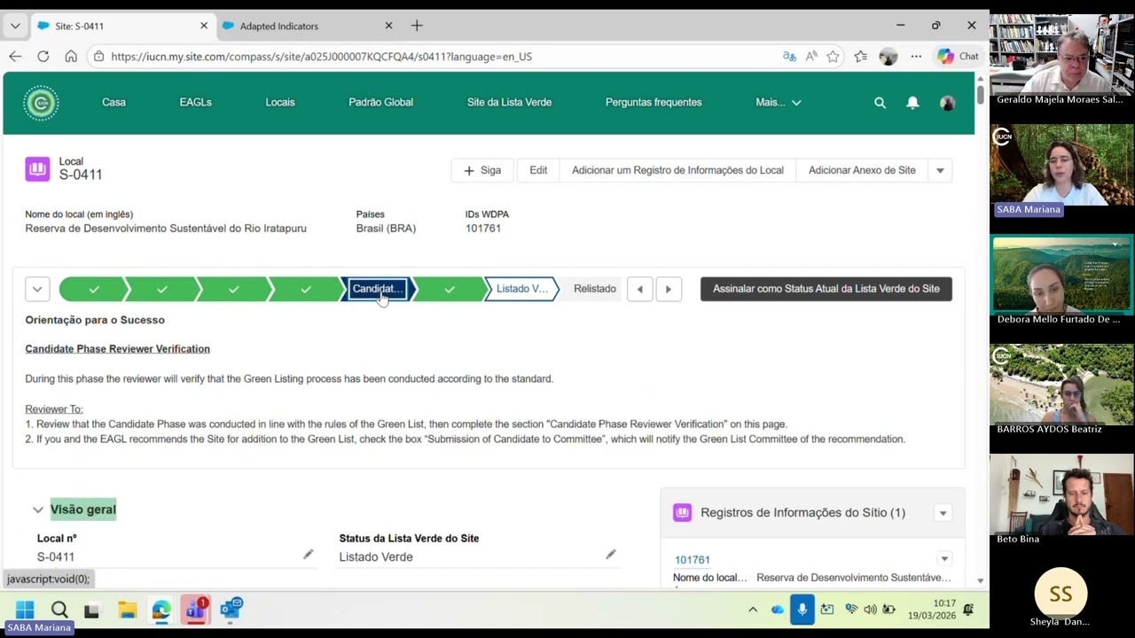The height and width of the screenshot is (638, 1135).
Task: Open EAGLs navigation item
Action: (x=195, y=103)
